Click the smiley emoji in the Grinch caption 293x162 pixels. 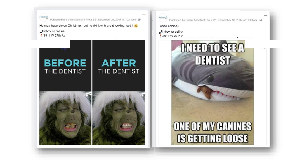[x=136, y=26]
